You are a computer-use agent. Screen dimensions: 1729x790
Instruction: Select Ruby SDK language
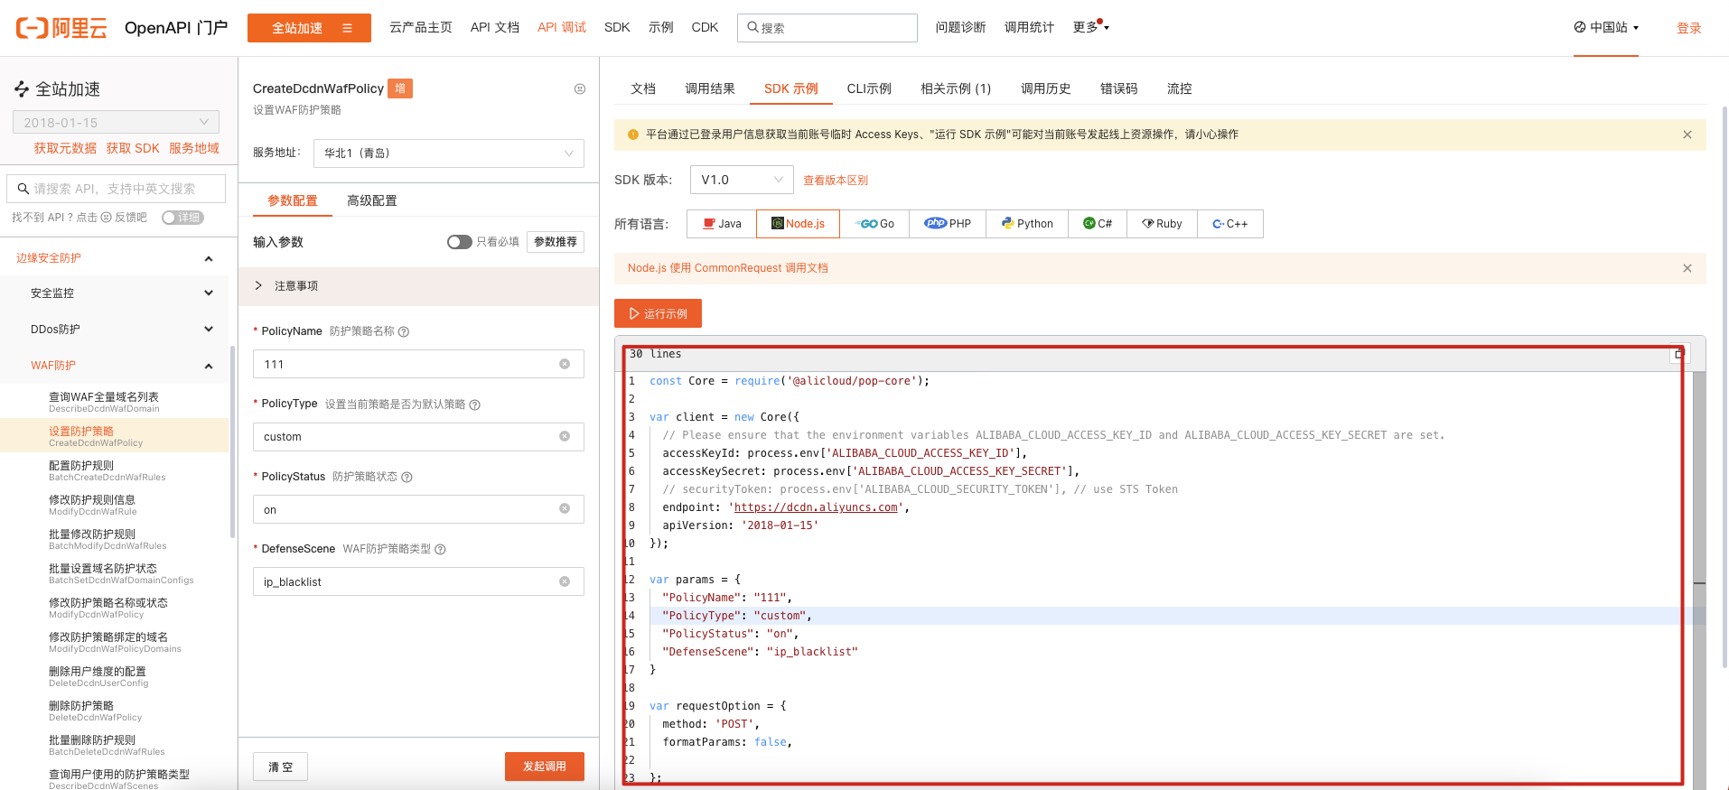1162,224
